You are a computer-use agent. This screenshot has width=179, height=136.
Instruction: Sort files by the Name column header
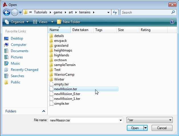tap(54, 30)
